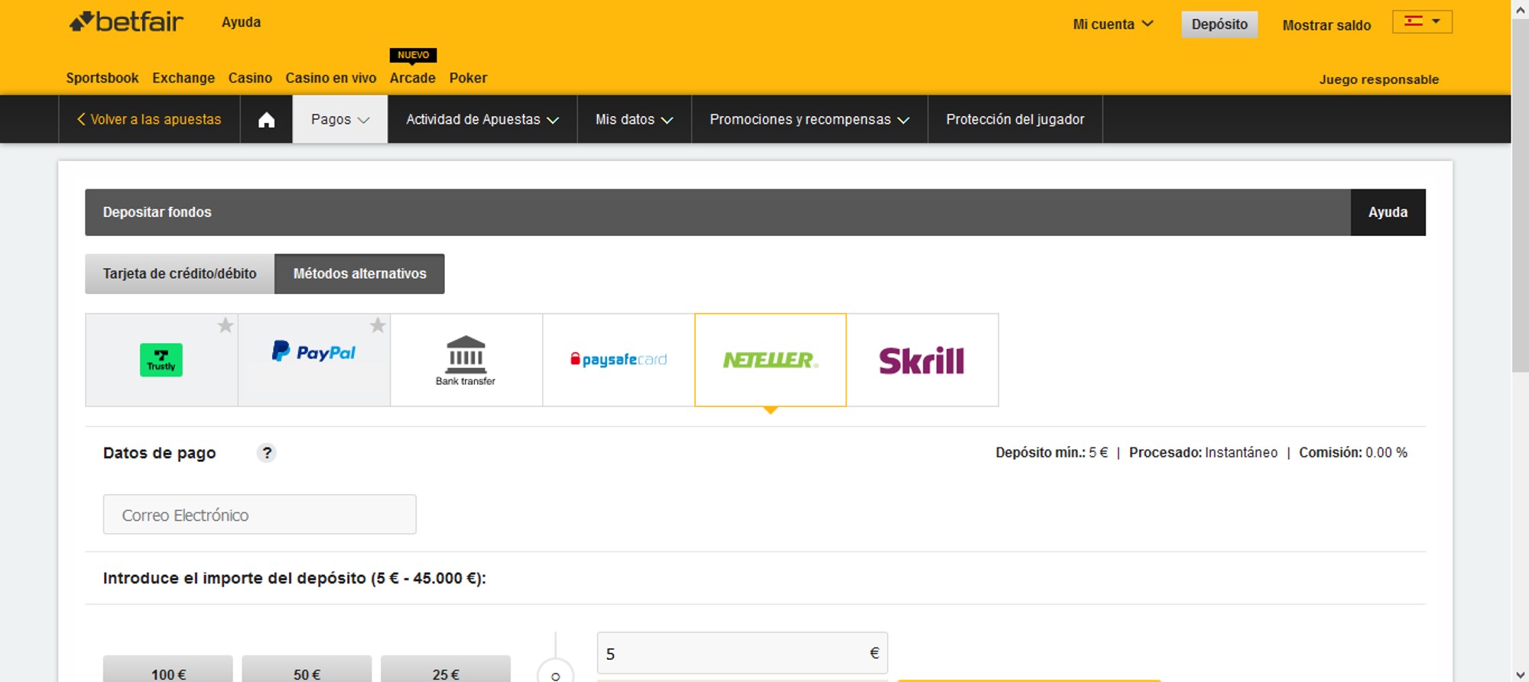Expand Mi cuenta dropdown
The width and height of the screenshot is (1529, 682).
(x=1113, y=24)
